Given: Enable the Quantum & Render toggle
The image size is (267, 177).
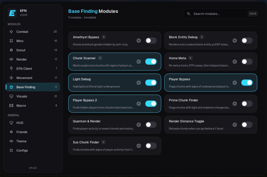Looking at the screenshot, I should [x=151, y=125].
